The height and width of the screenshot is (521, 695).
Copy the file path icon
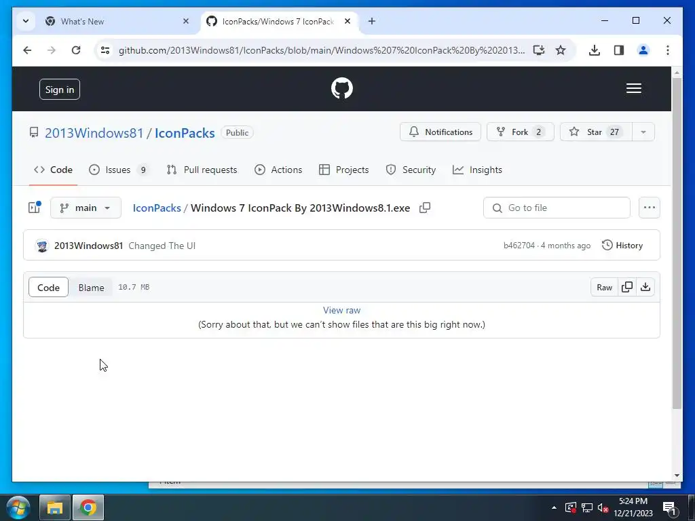point(425,208)
